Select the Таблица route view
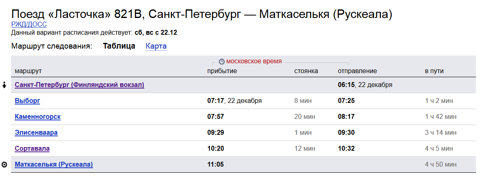 pos(119,46)
